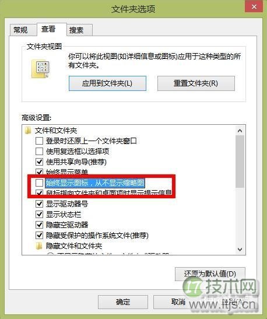Click the 重置文件夹(R) button

click(x=196, y=83)
